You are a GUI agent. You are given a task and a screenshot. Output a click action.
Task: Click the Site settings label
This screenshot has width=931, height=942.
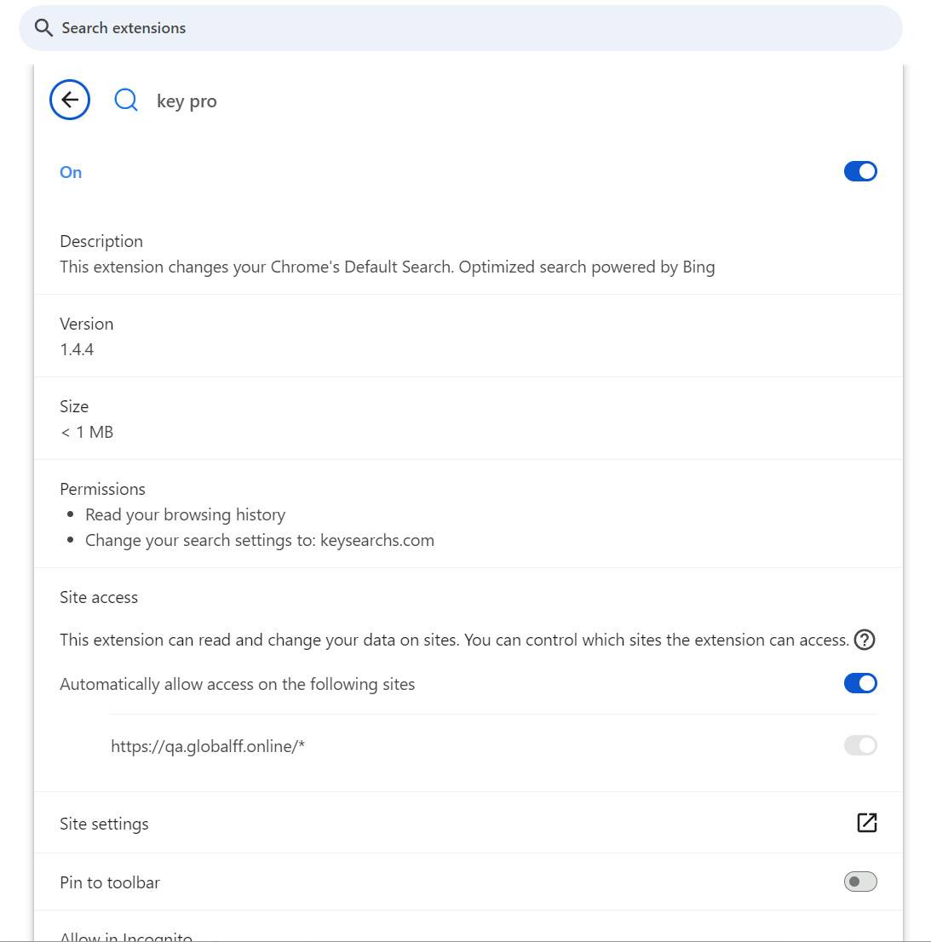104,824
